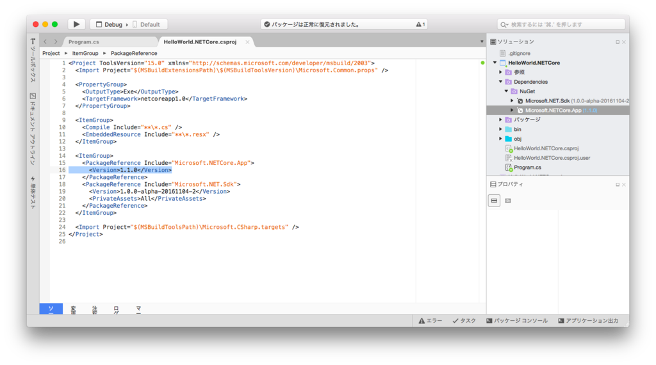Viewport: 656px width, 365px height.
Task: Click the obj folder icon
Action: pos(508,139)
